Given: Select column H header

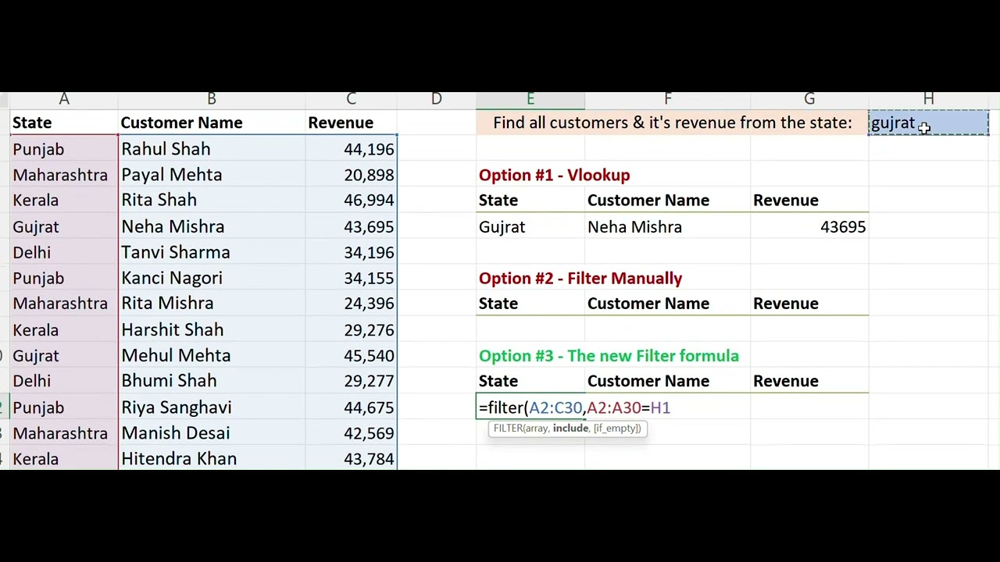Looking at the screenshot, I should coord(928,100).
